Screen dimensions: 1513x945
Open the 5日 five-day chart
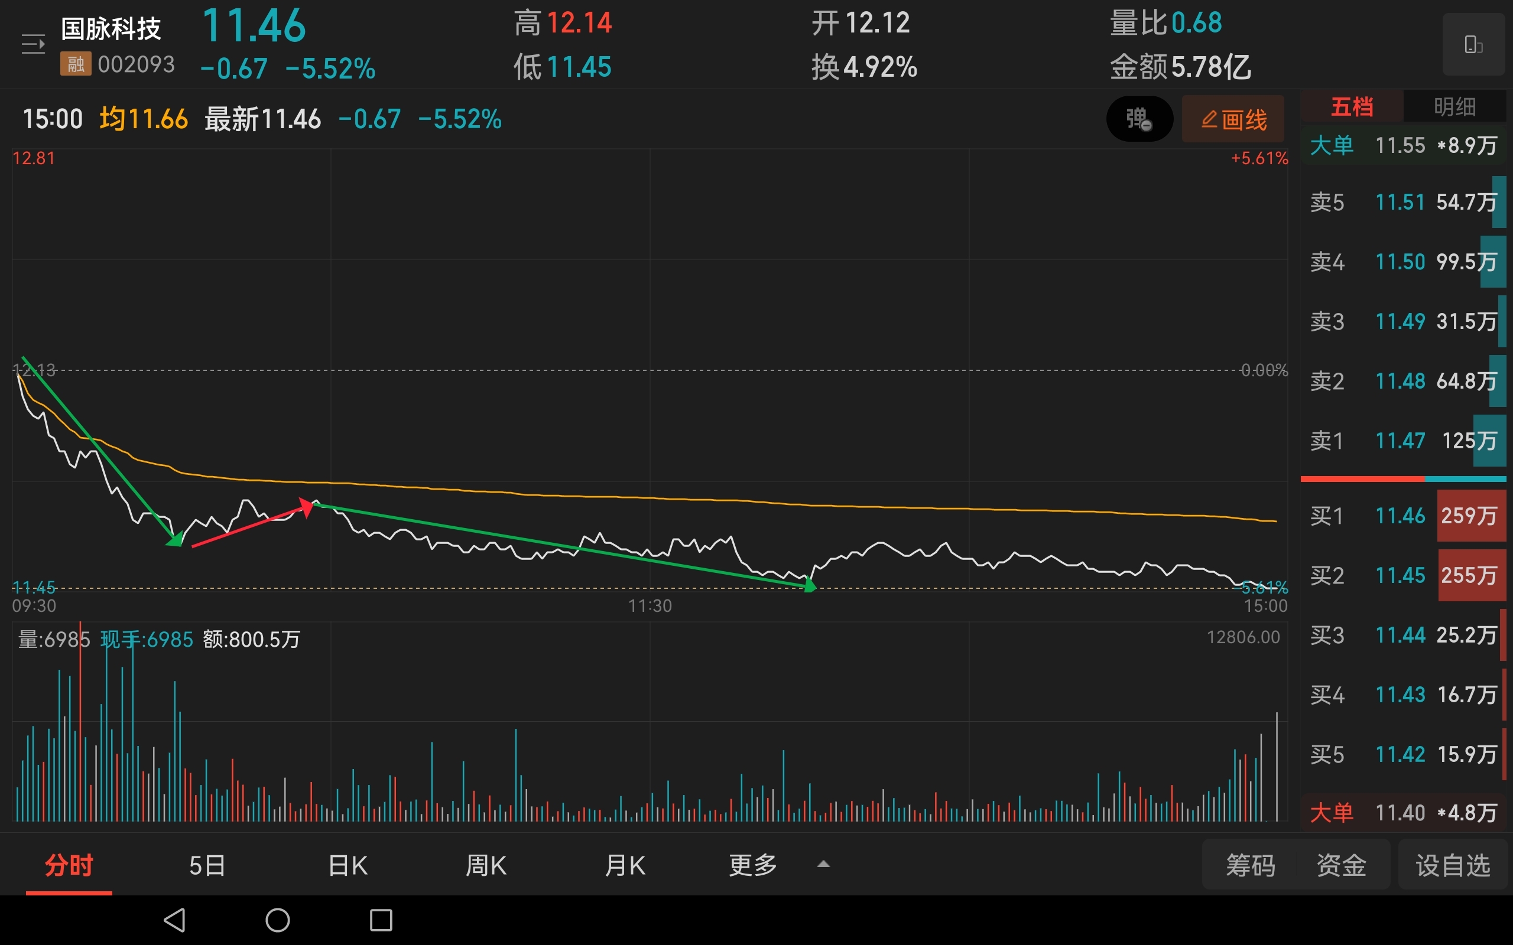click(207, 866)
